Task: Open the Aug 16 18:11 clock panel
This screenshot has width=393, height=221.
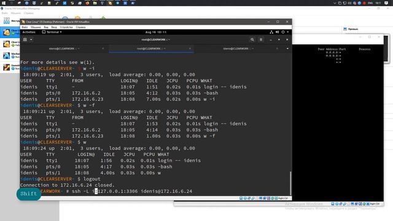Action: click(x=155, y=32)
